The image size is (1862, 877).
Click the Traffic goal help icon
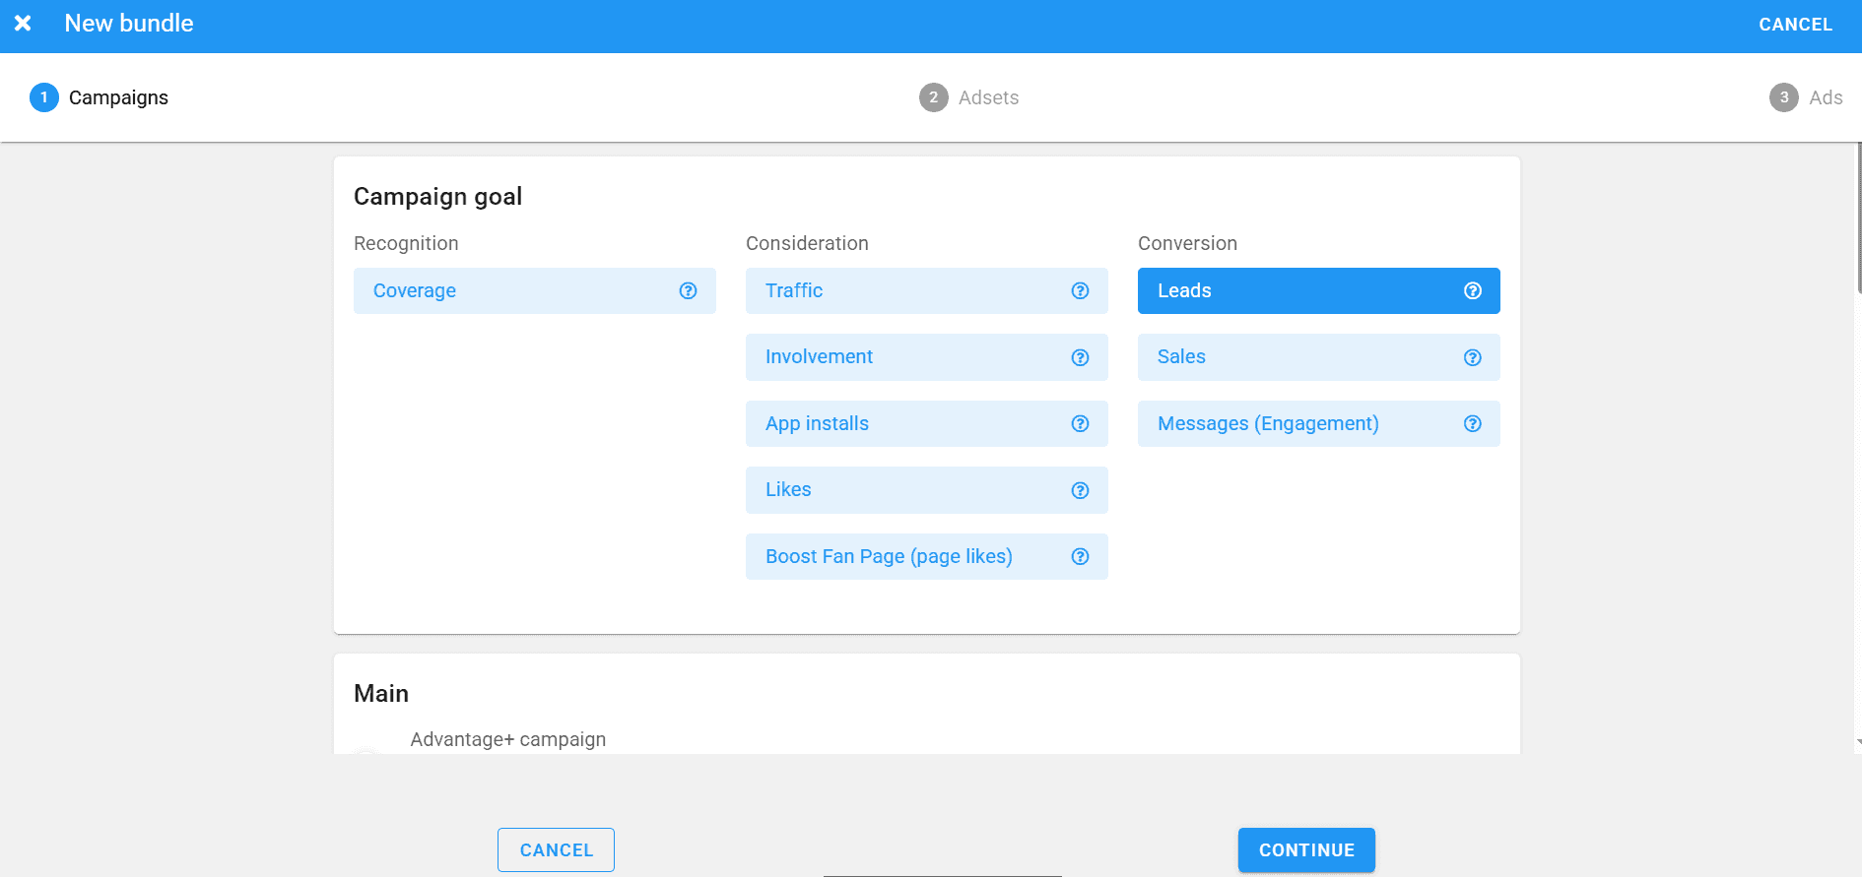click(x=1080, y=290)
